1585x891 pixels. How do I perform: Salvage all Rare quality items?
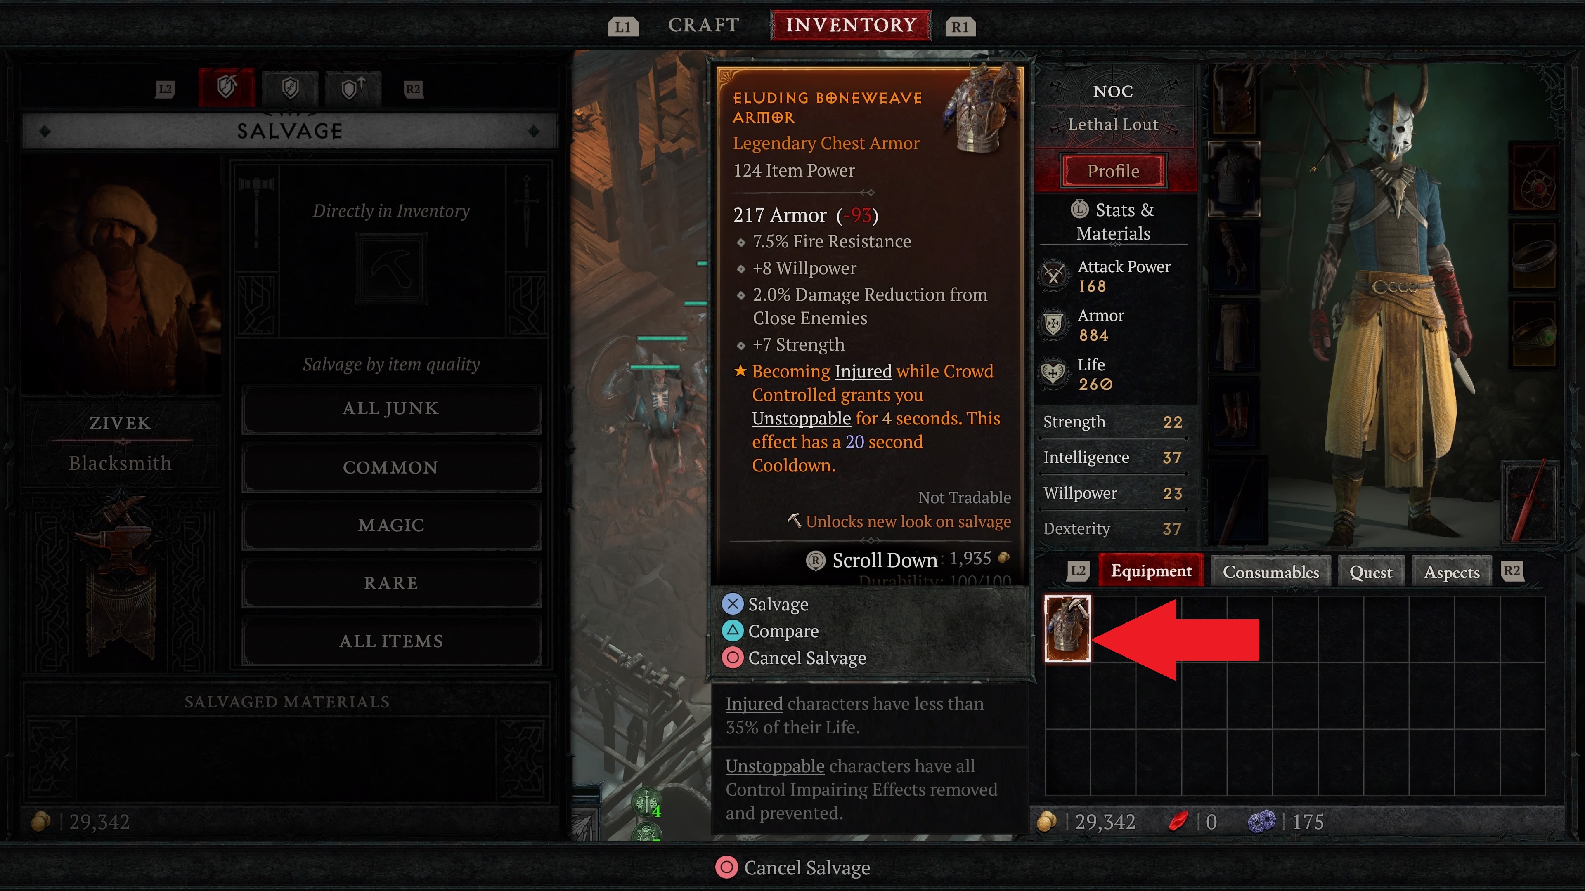pos(391,584)
